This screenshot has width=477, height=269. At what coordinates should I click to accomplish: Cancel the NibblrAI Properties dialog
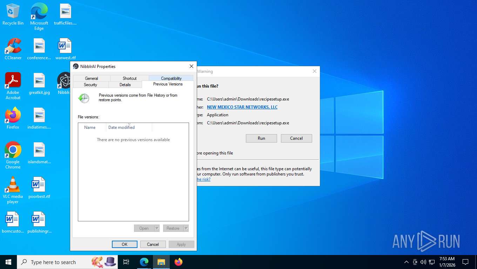coord(153,244)
